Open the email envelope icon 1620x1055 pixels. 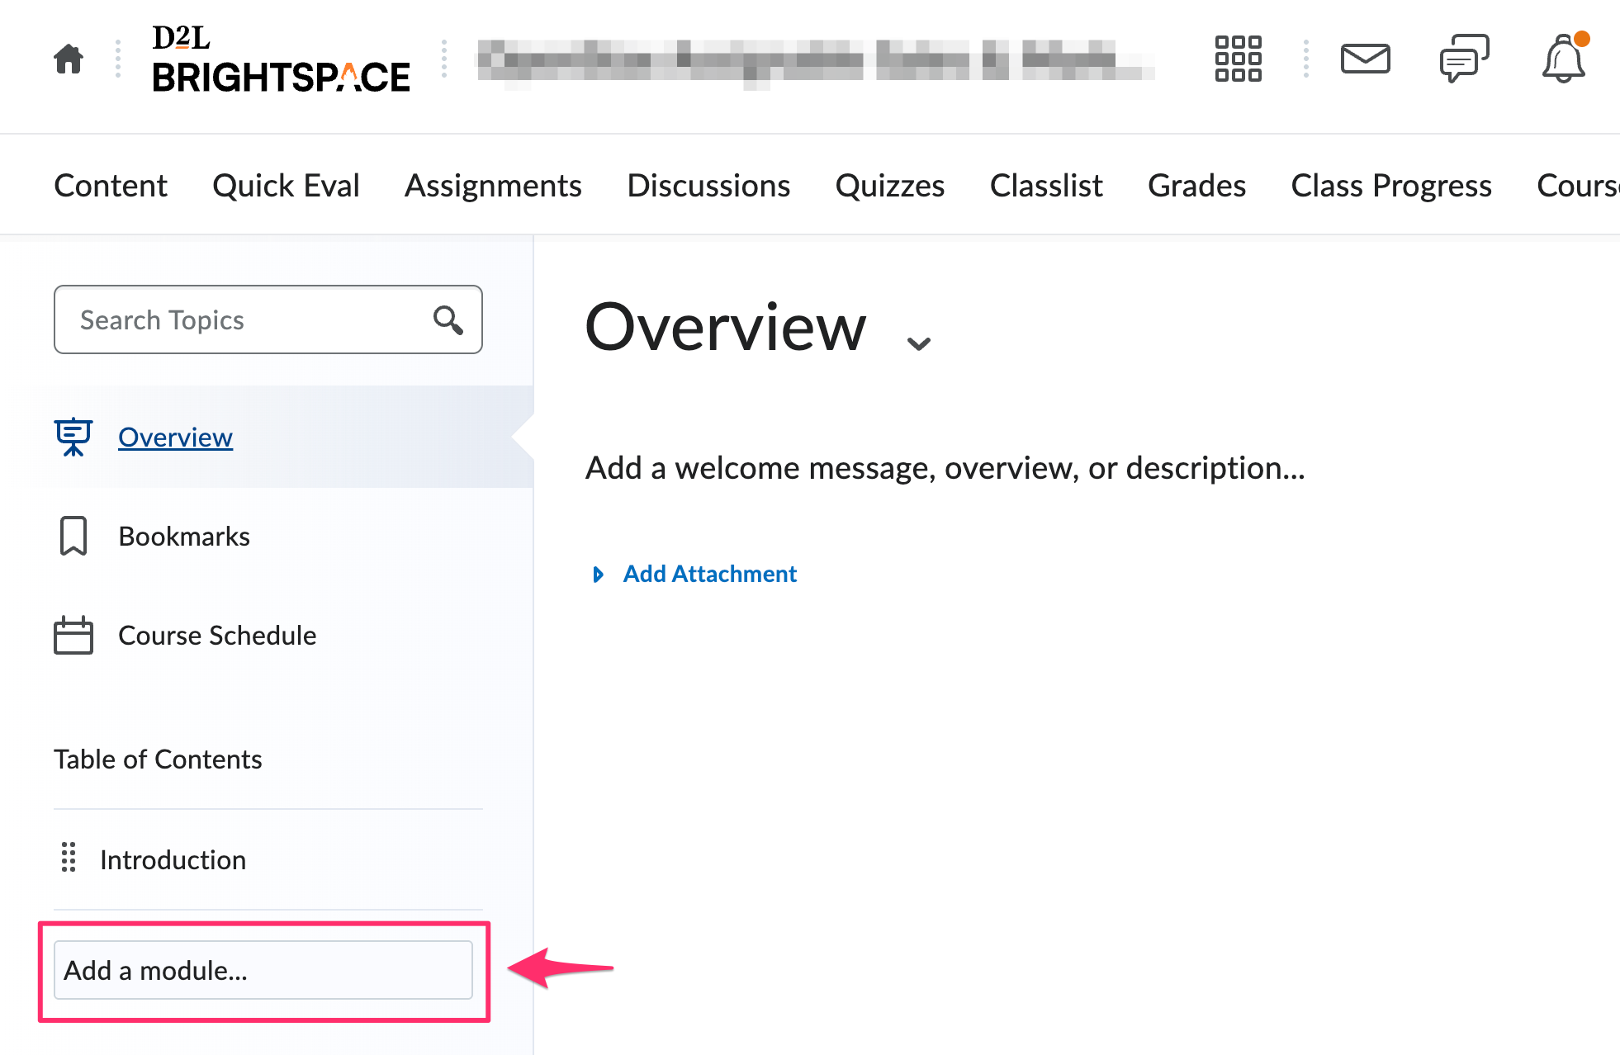click(x=1366, y=59)
